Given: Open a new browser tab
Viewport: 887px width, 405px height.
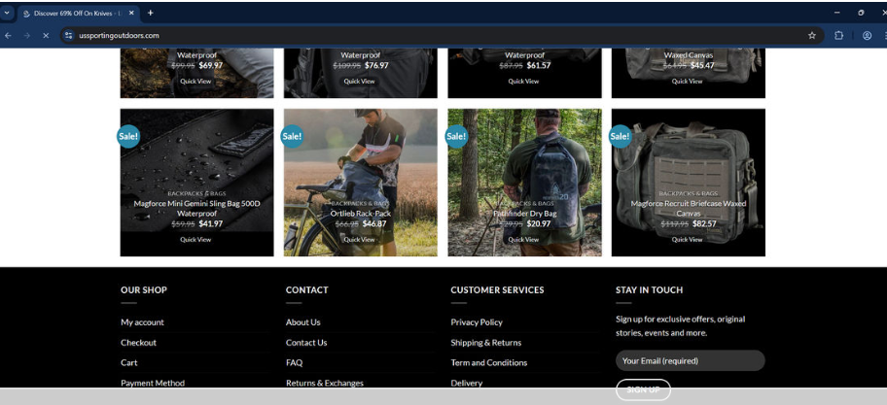Looking at the screenshot, I should 151,13.
